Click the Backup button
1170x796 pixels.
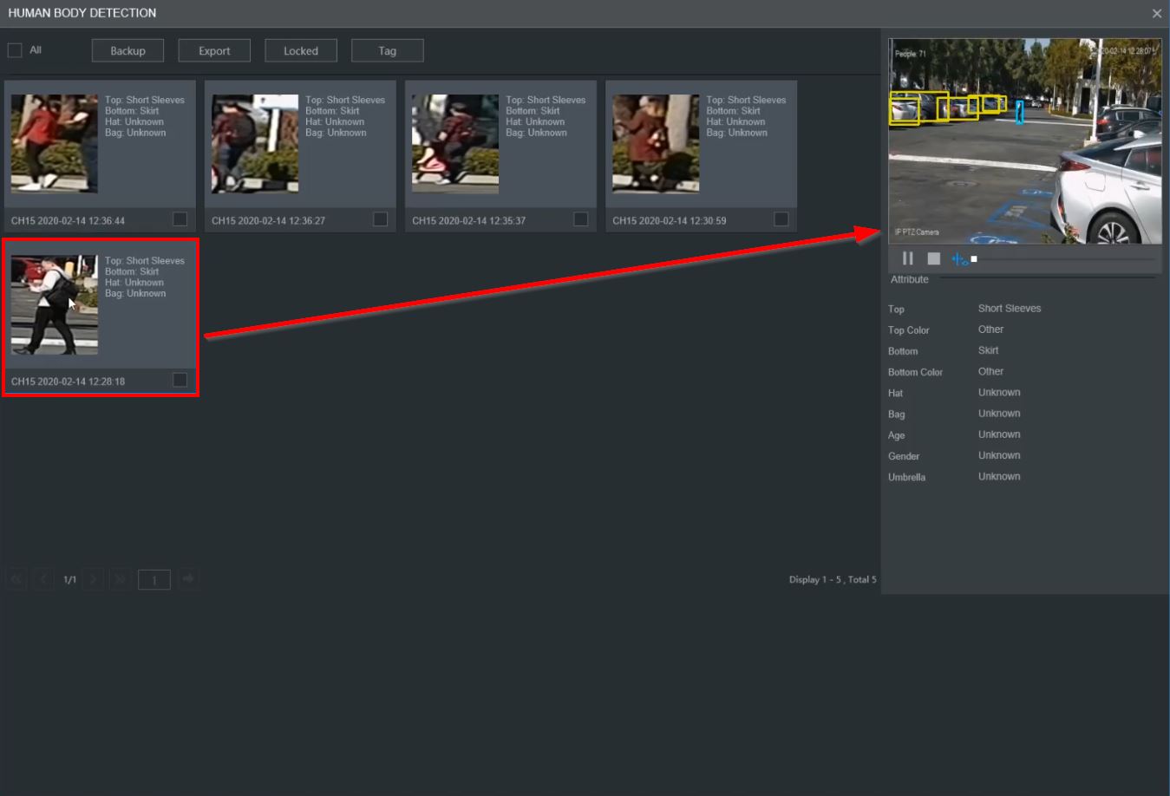coord(127,51)
